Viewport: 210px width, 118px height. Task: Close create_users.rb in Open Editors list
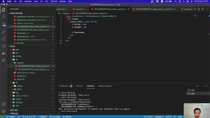point(12,27)
